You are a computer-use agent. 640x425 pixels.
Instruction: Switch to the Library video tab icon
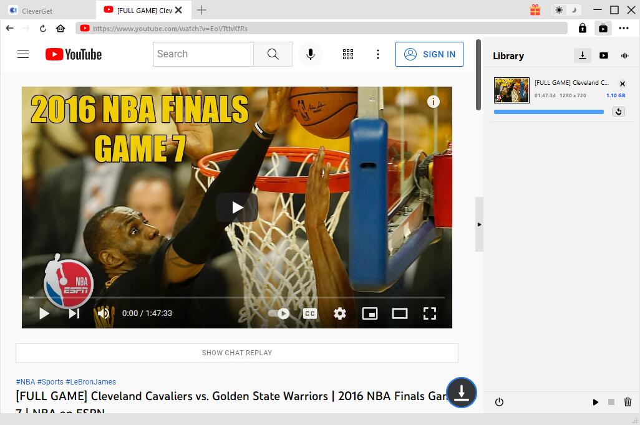[603, 55]
